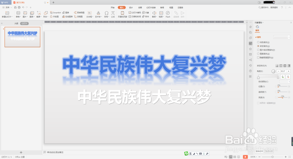Click the undo arrow icon
Screen dimensions: 293x159
[23, 8]
